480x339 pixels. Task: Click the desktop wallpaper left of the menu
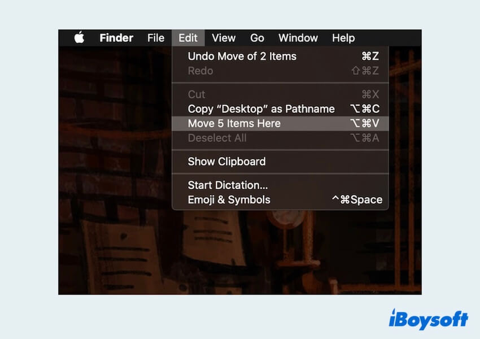pyautogui.click(x=113, y=169)
